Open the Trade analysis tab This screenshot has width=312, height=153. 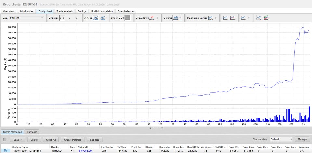(65, 11)
